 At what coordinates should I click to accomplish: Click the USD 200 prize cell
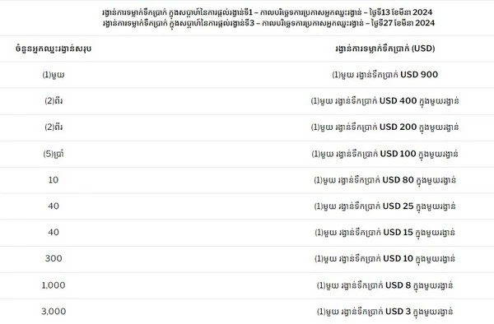point(384,127)
